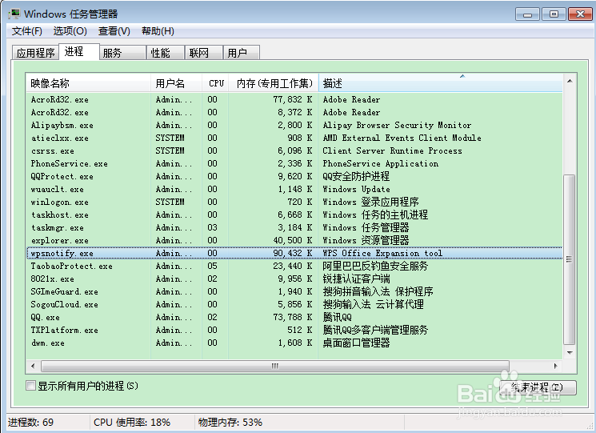
Task: Select the AcroRd32.exe row with 8,372 K
Action: [294, 113]
